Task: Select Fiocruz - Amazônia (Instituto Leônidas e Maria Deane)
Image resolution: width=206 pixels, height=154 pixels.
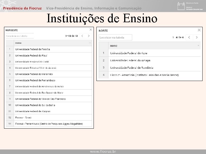Action: click(x=150, y=75)
